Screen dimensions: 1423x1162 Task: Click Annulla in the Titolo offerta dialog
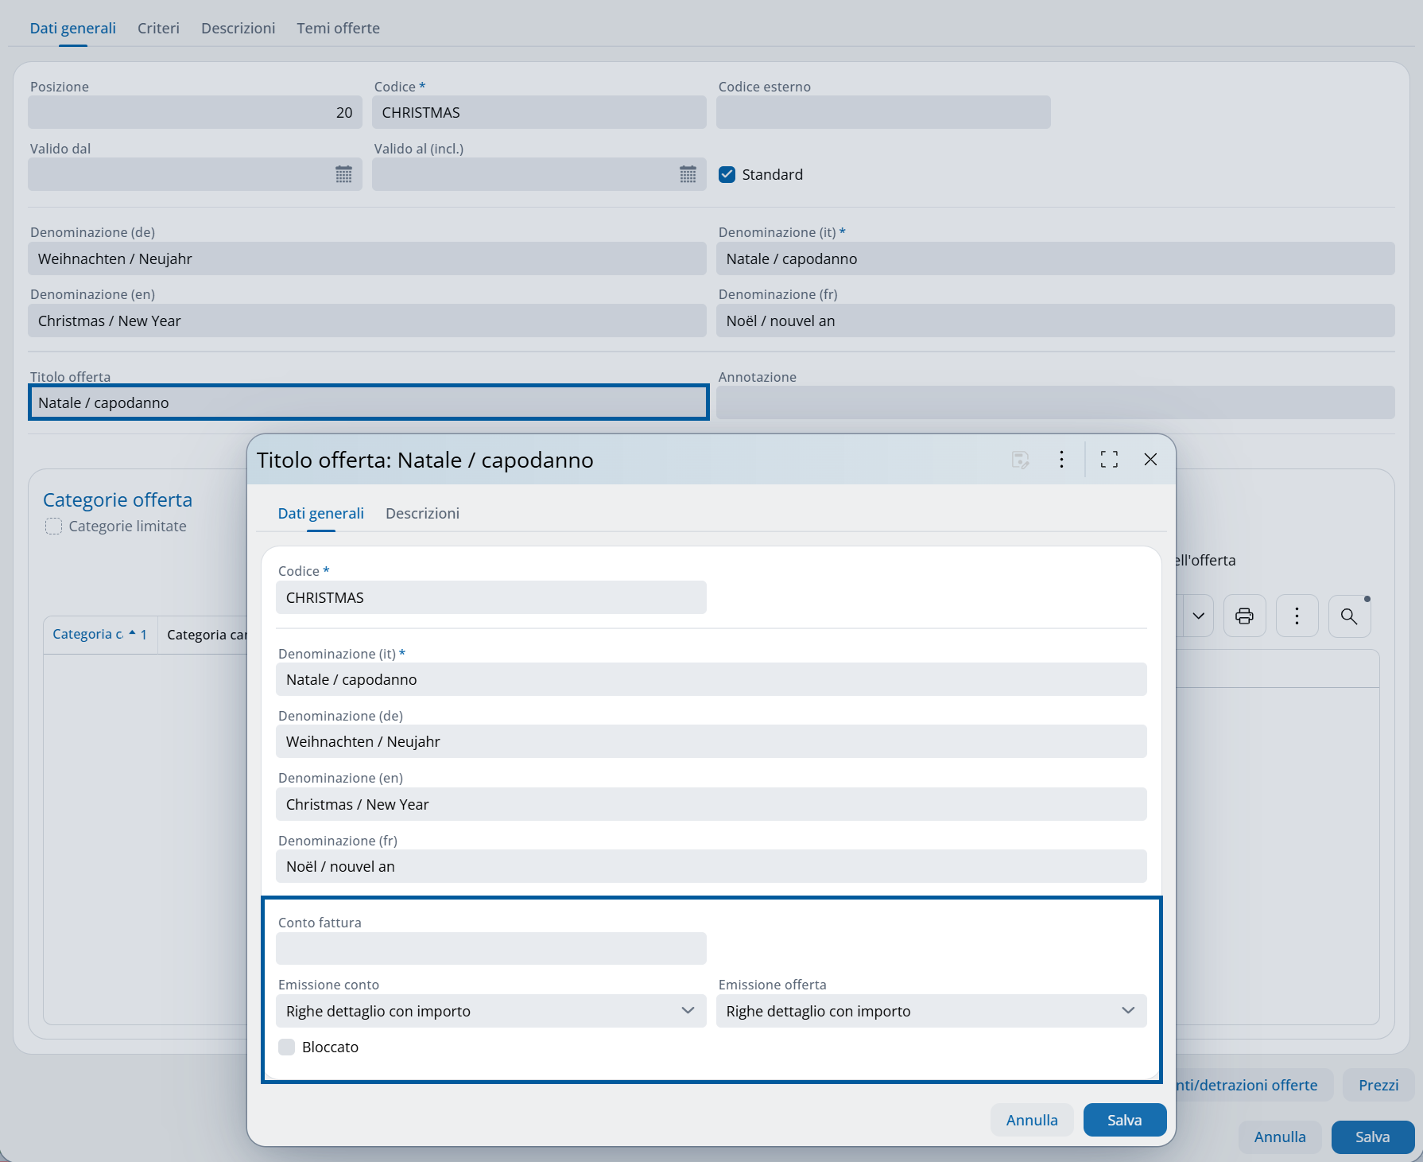tap(1031, 1121)
